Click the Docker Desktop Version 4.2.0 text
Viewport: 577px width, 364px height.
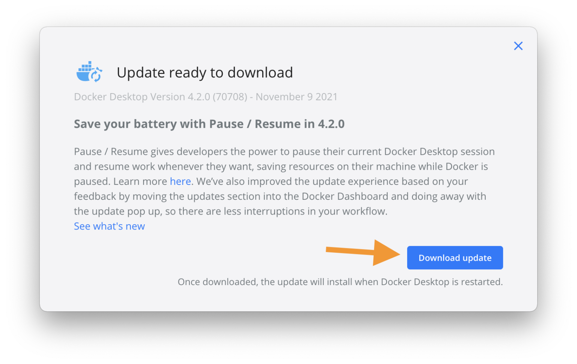click(x=142, y=97)
